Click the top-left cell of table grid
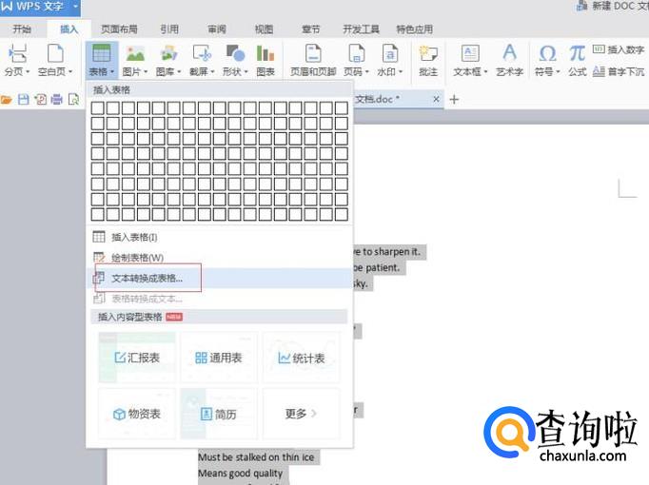 (x=97, y=108)
